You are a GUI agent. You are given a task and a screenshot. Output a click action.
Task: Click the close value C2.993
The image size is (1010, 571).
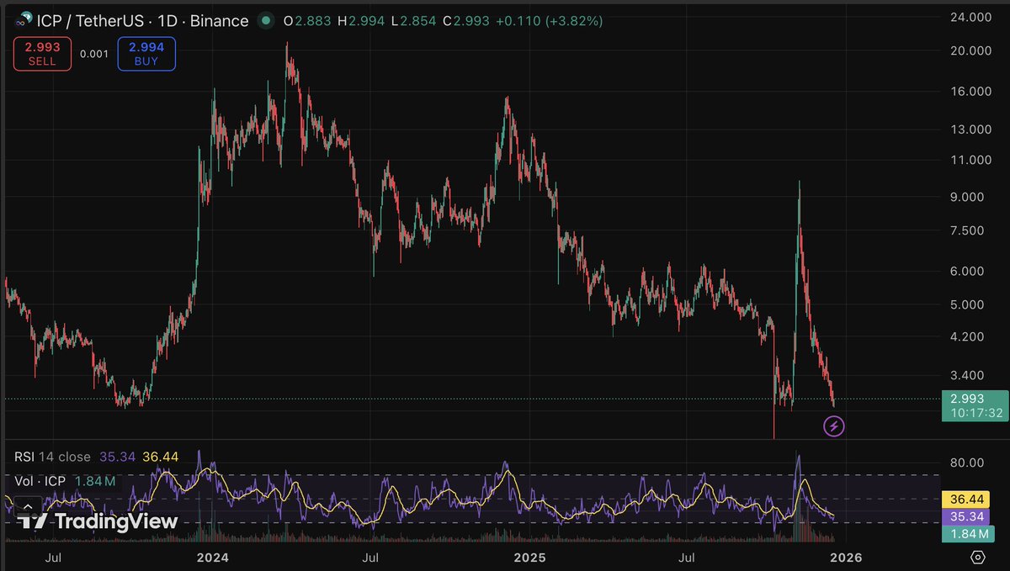(x=466, y=20)
